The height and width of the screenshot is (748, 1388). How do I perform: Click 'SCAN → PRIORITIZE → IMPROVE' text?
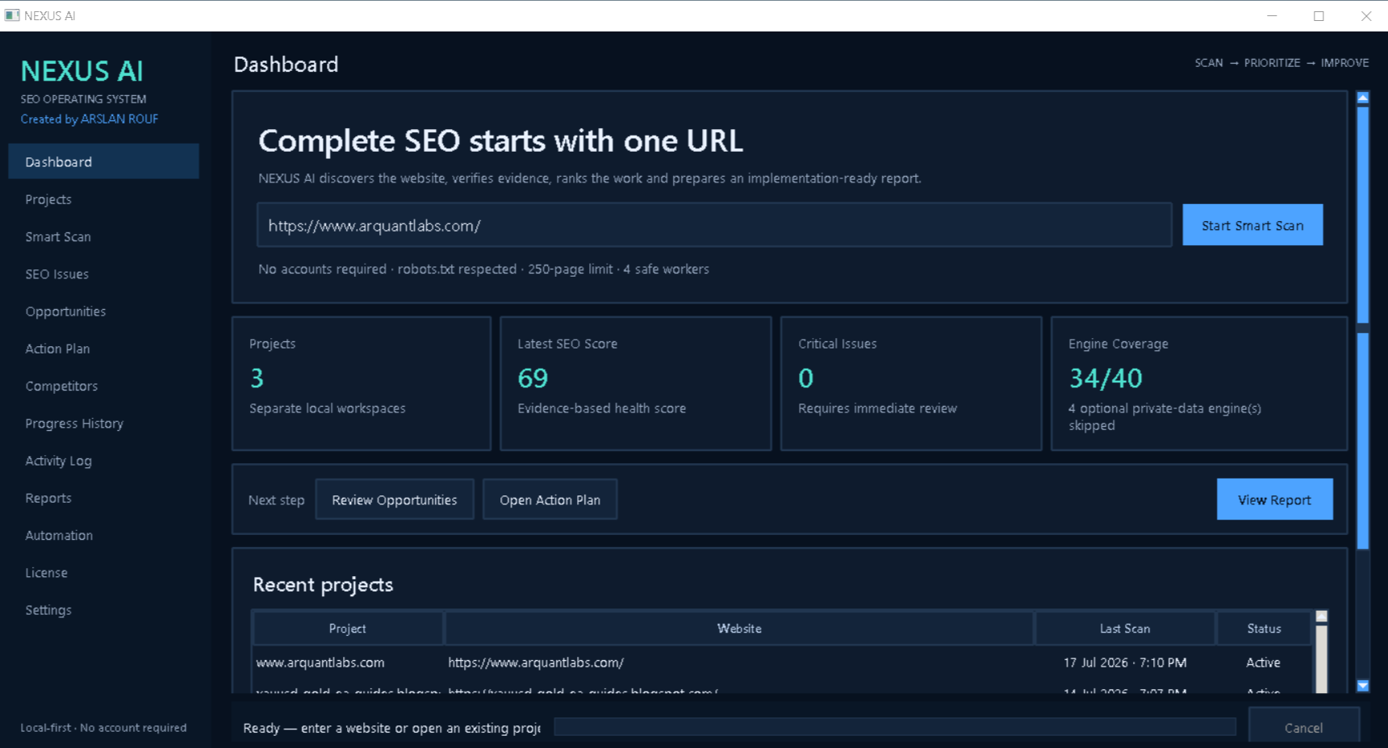(1281, 63)
